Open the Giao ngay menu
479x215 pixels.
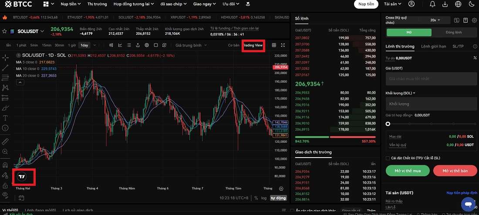pos(205,4)
